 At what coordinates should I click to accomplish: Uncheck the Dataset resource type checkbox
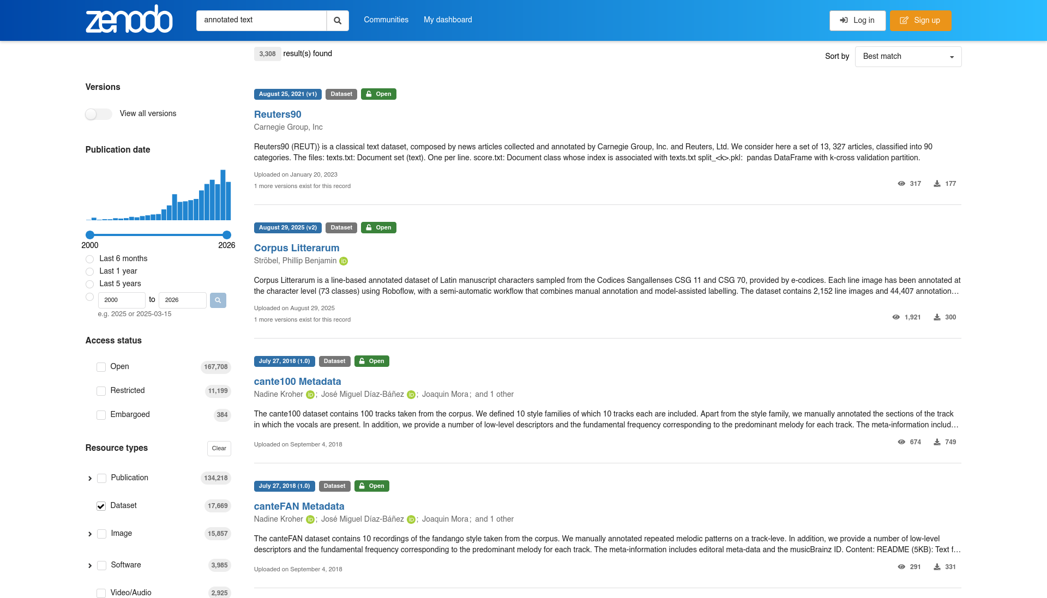(x=101, y=506)
